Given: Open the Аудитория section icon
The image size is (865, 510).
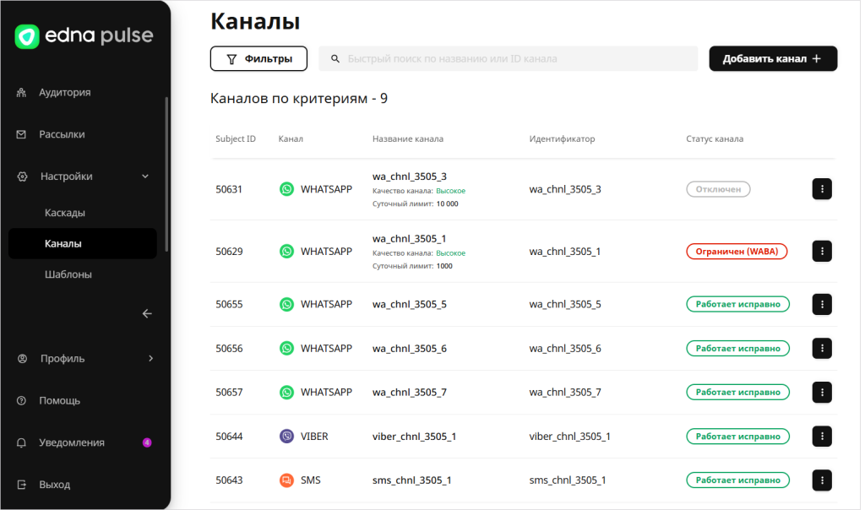Looking at the screenshot, I should pos(21,93).
